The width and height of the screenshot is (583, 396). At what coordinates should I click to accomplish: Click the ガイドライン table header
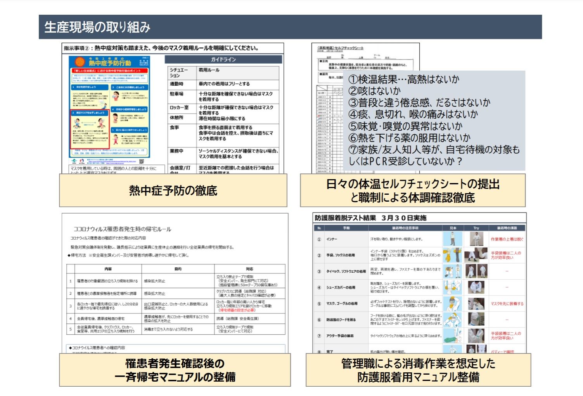pos(223,59)
